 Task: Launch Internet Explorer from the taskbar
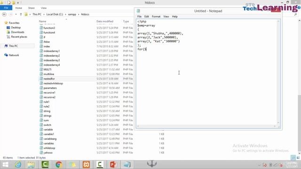[x=18, y=165]
